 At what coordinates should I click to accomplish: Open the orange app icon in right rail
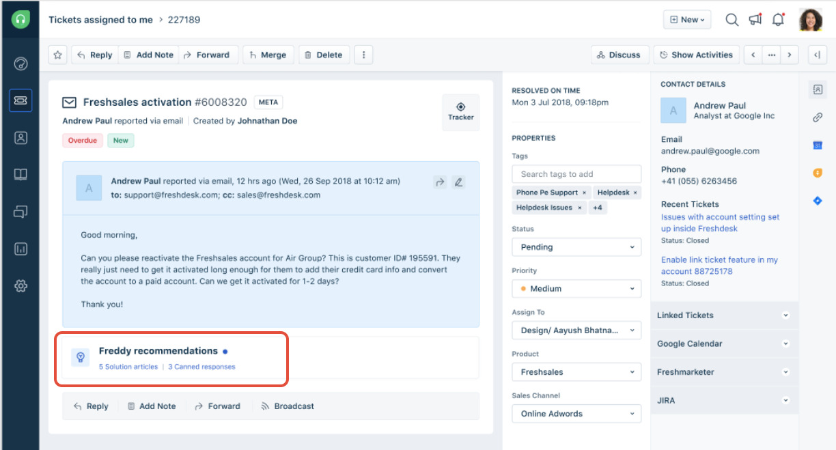[818, 173]
